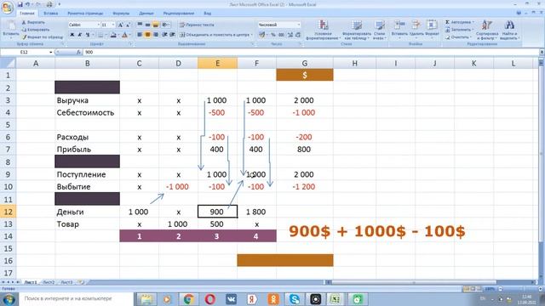This screenshot has height=306, width=545.
Task: Apply font color letter A
Action: point(124,35)
